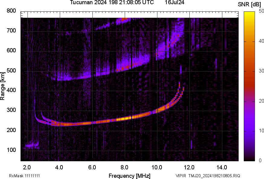Click the frequency tick label '4.0'
264x179 pixels.
coord(59,168)
